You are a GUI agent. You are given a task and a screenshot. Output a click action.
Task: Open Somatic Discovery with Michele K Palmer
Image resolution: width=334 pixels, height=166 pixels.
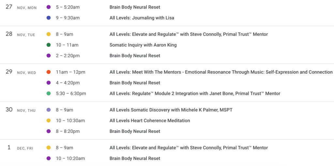point(171,110)
